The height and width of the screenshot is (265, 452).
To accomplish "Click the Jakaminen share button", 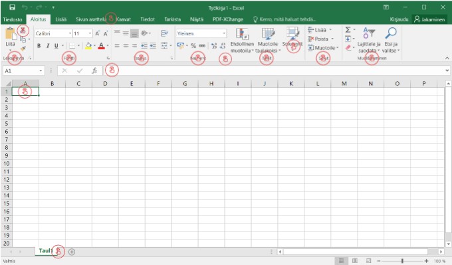I will (429, 19).
